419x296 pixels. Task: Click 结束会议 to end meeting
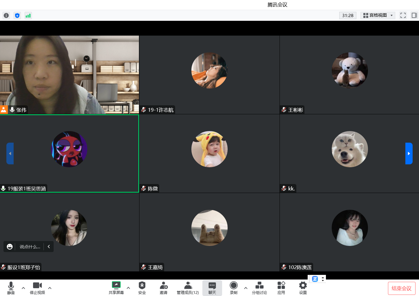click(x=402, y=288)
